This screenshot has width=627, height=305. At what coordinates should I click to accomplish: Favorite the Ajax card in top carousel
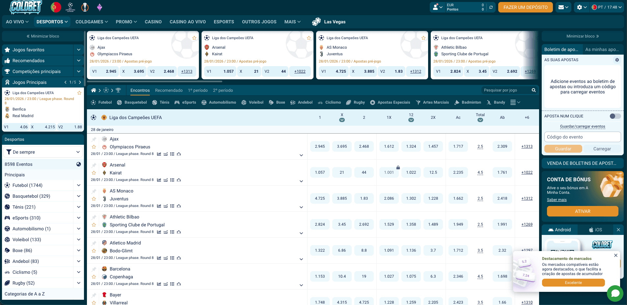194,38
